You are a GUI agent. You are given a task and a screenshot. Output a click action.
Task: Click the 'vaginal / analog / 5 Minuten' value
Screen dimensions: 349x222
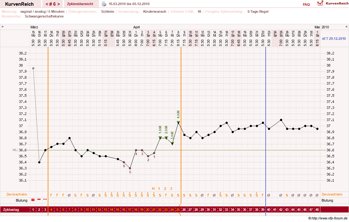42,11
